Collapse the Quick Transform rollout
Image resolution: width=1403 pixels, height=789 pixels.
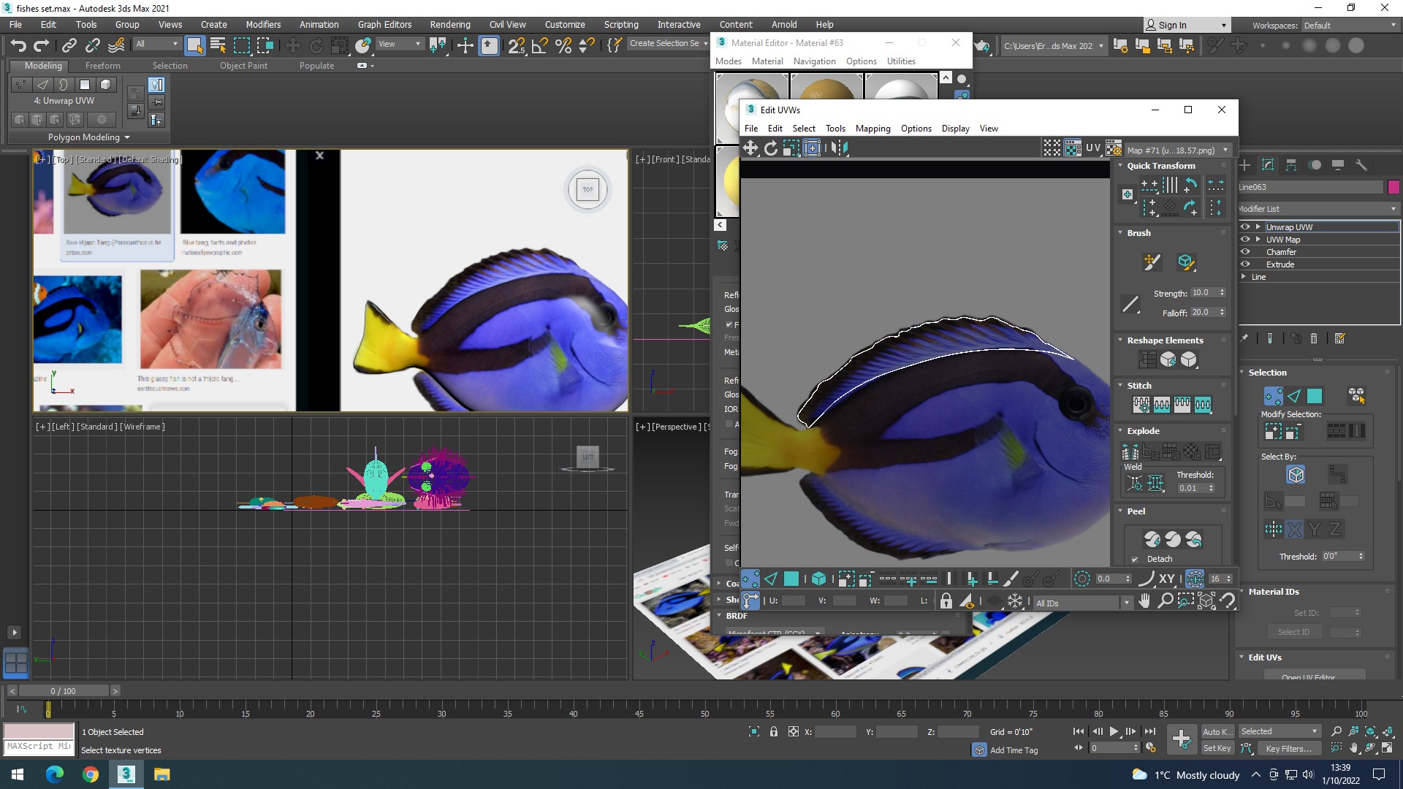point(1120,166)
